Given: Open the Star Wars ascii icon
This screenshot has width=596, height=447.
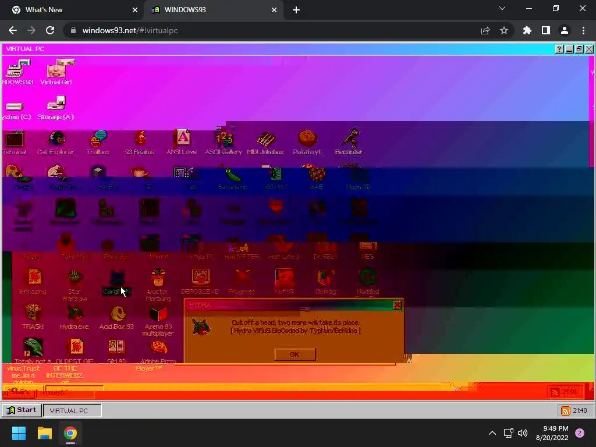Looking at the screenshot, I should [x=74, y=285].
